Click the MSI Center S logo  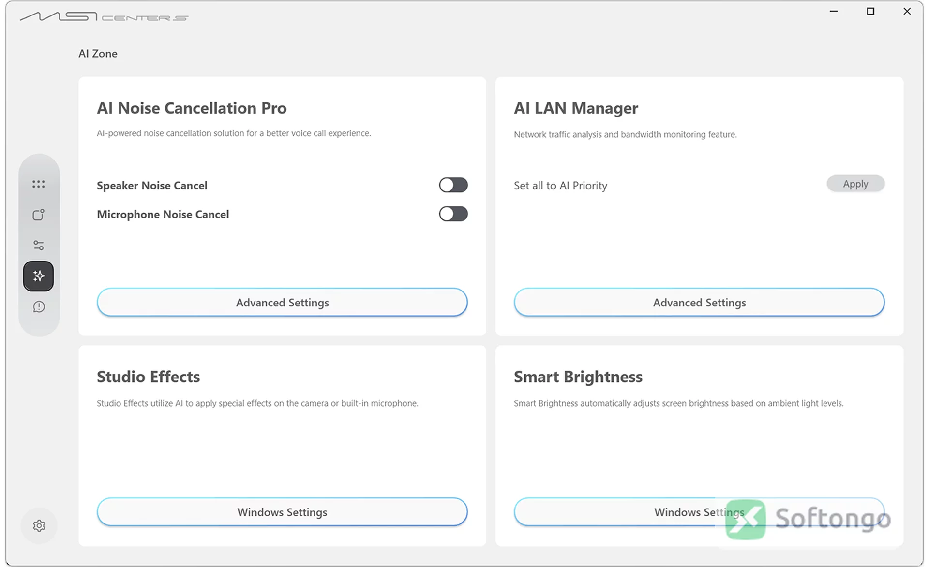click(104, 17)
